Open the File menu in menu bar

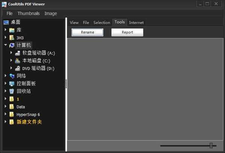tap(9, 13)
